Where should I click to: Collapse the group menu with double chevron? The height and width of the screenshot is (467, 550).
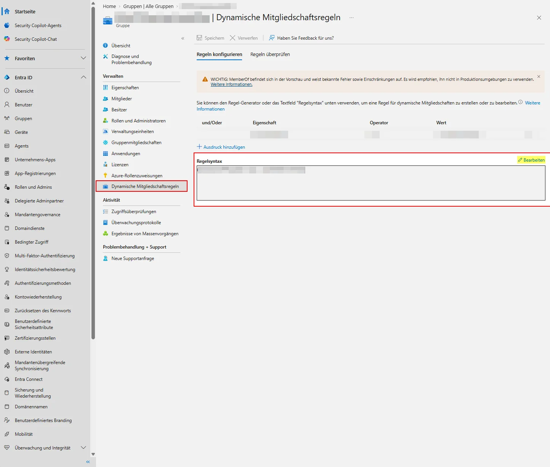click(x=183, y=38)
